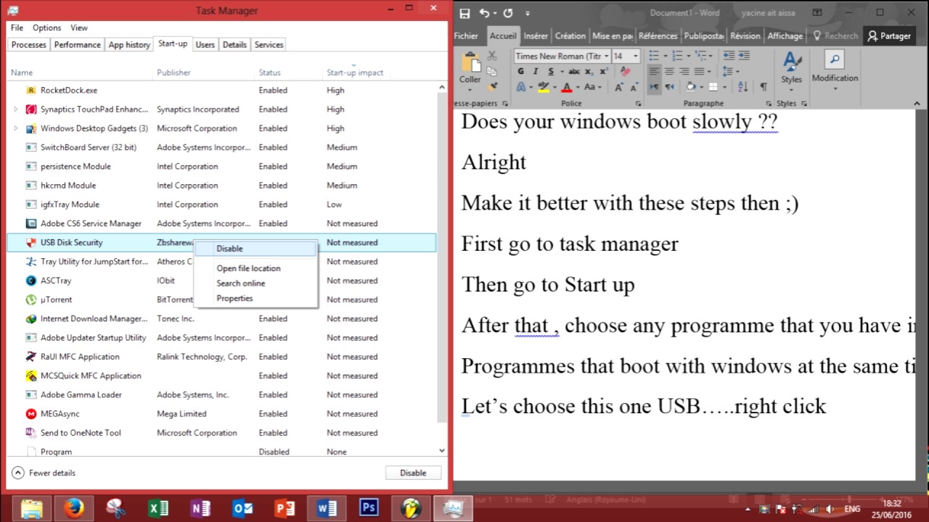Expand Synaptics TouchPad startup entry
The height and width of the screenshot is (522, 929).
16,109
